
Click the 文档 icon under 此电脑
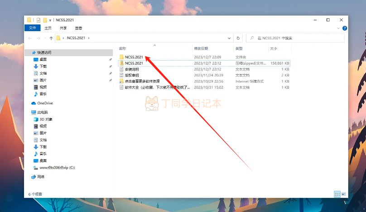(36, 140)
